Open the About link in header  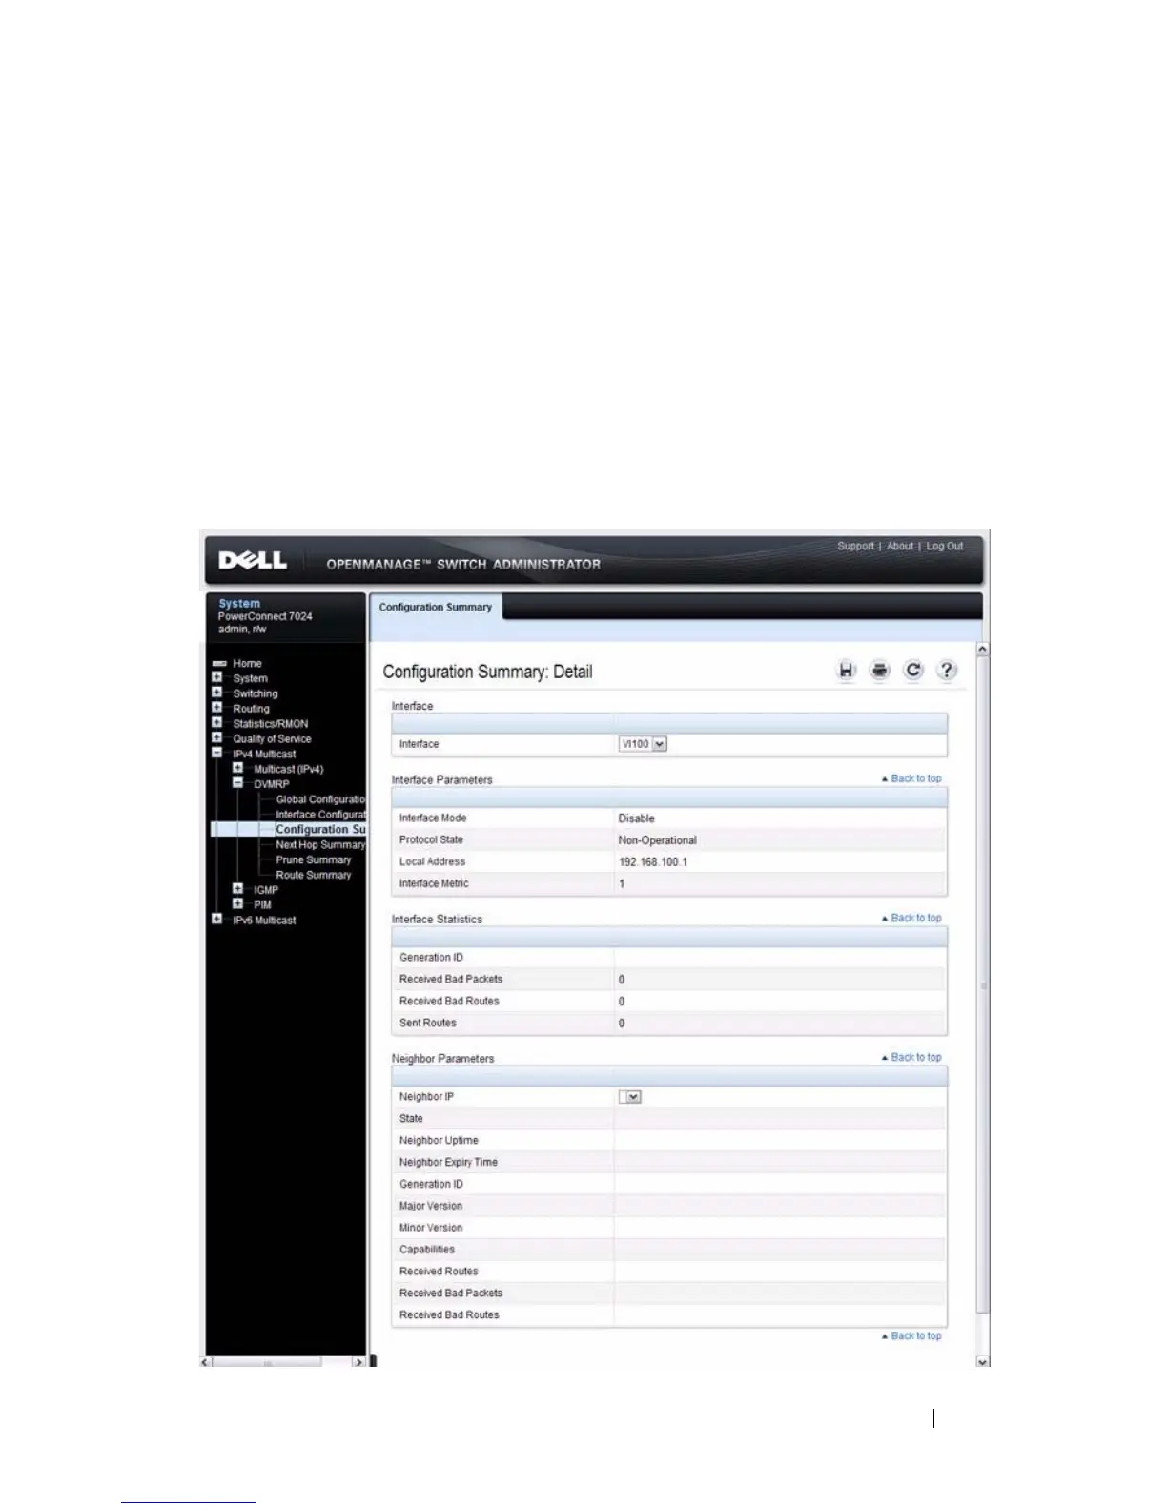coord(900,547)
